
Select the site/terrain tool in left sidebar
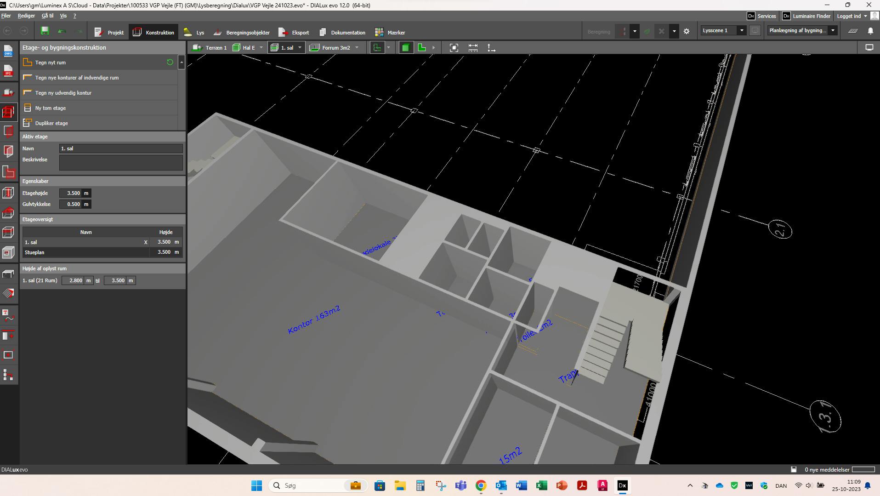(x=8, y=92)
